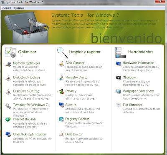Image resolution: width=167 pixels, height=155 pixels.
Task: Click the Wallpaper Slideshow icon
Action: click(x=119, y=92)
